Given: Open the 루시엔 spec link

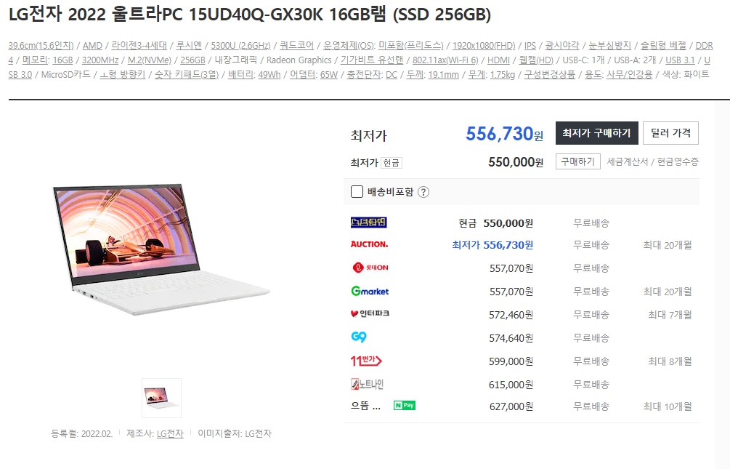Looking at the screenshot, I should [x=189, y=46].
